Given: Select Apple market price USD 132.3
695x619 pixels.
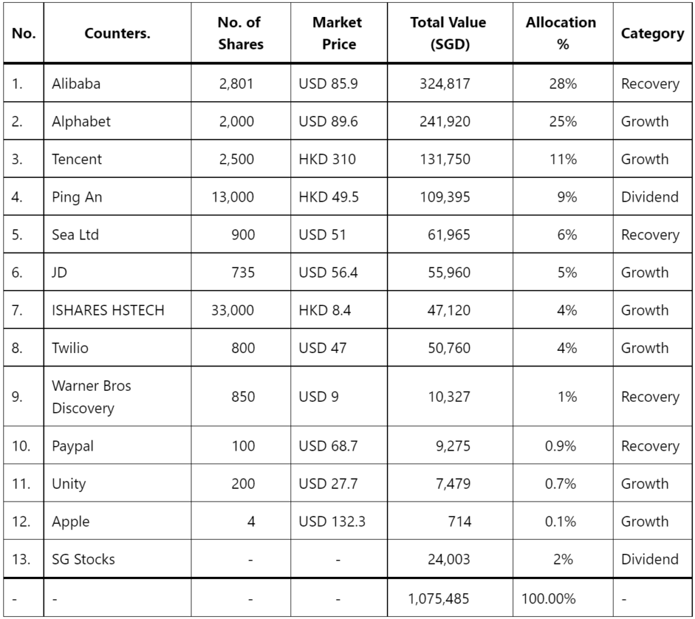Looking at the screenshot, I should (332, 521).
